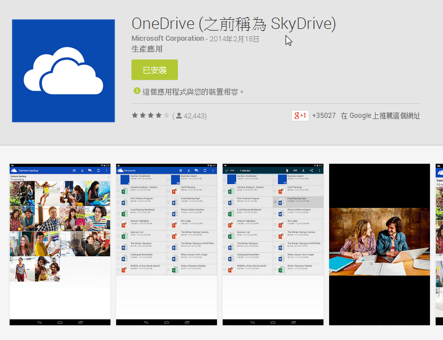443x340 pixels.
Task: Click the 這個應用程式與您的裝置相容 message
Action: point(193,92)
